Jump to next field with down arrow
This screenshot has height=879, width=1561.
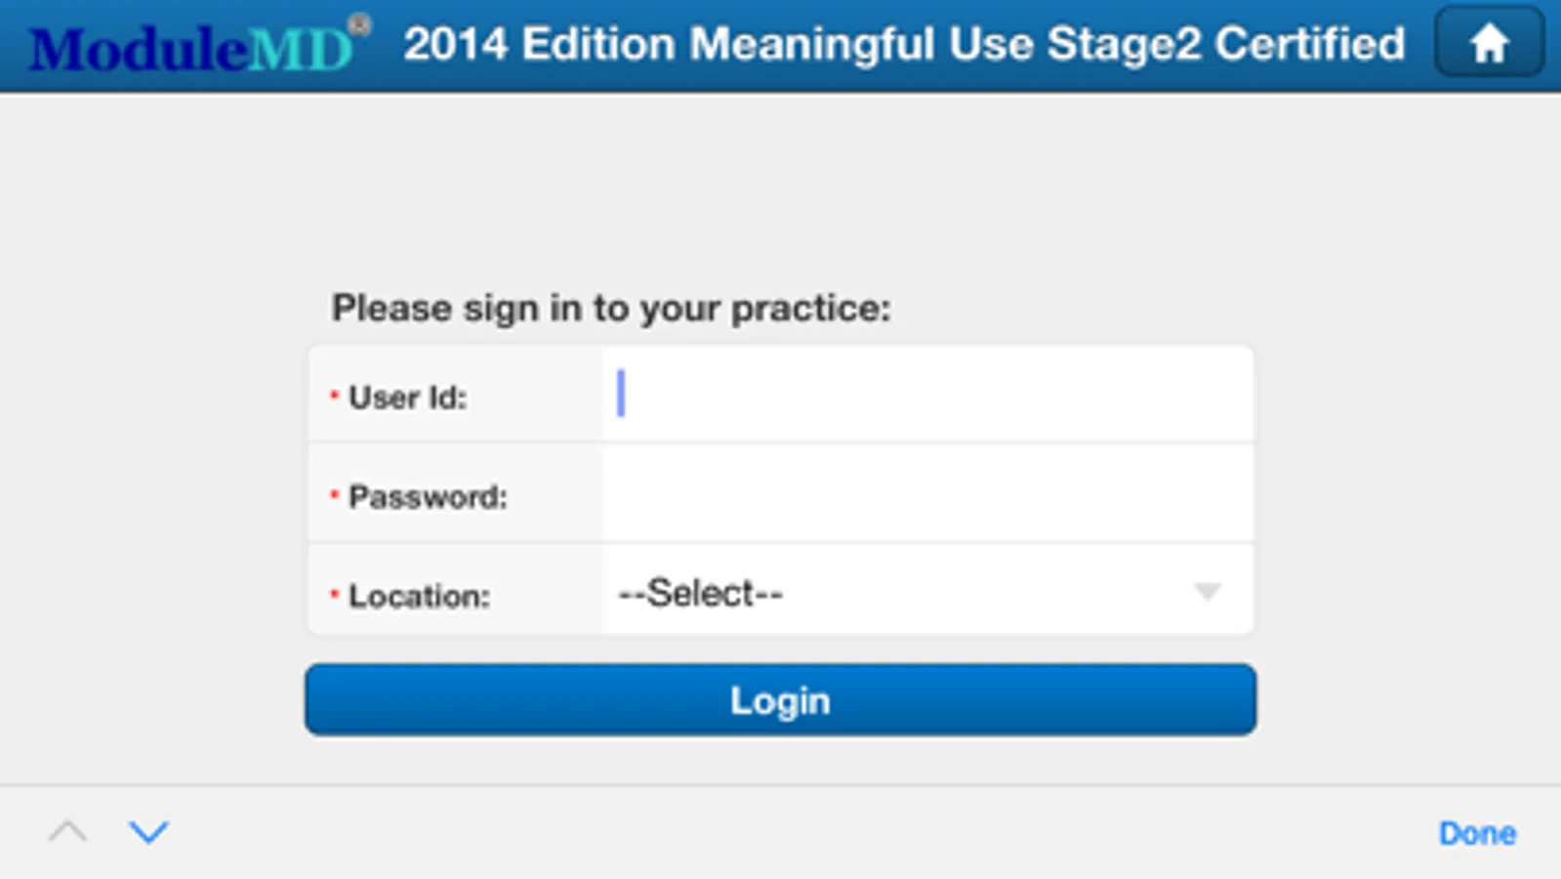[x=148, y=832]
